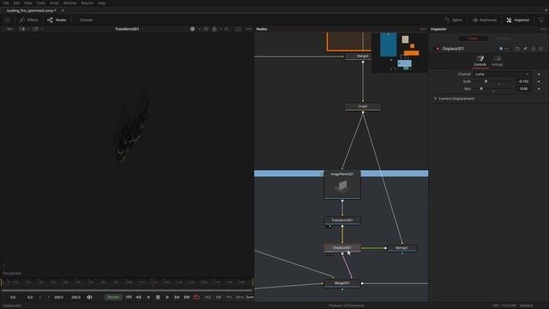Play forward
Image resolution: width=549 pixels, height=309 pixels.
[167, 297]
